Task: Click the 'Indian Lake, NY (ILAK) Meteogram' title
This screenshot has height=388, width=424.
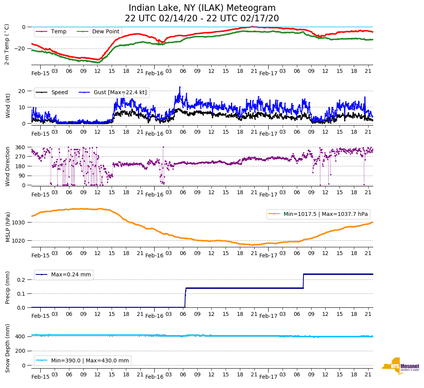Action: (x=202, y=8)
